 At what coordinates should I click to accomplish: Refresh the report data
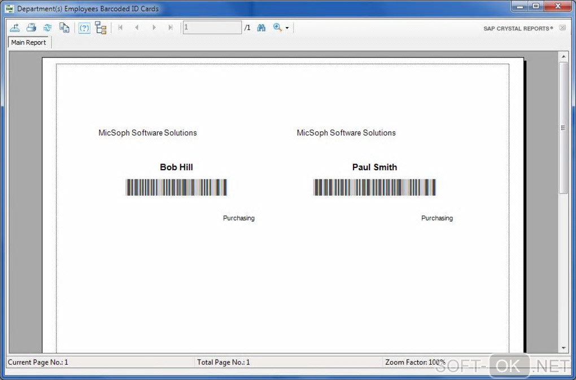click(x=48, y=28)
